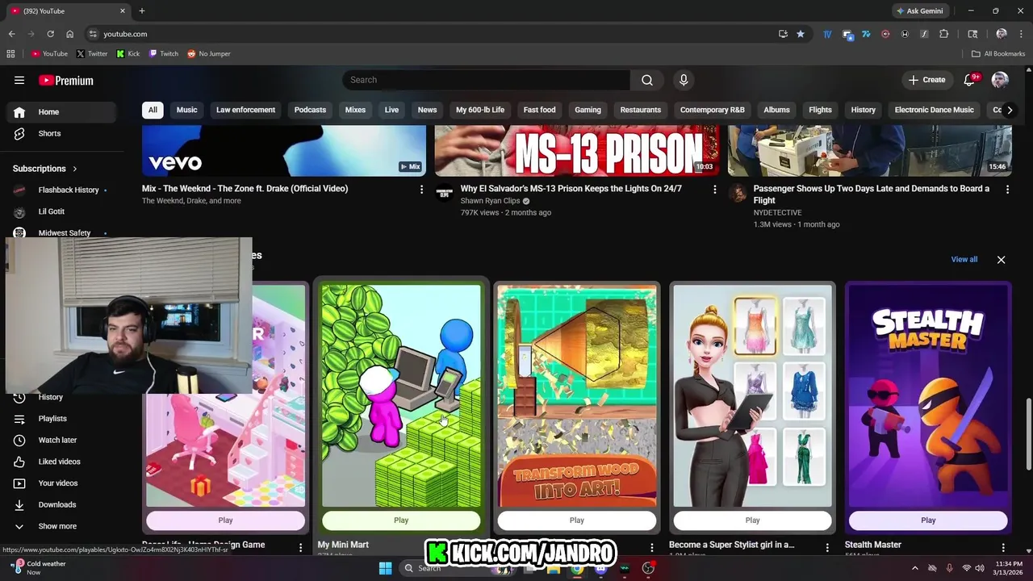
Task: Focus the YouTube search field
Action: pyautogui.click(x=486, y=80)
